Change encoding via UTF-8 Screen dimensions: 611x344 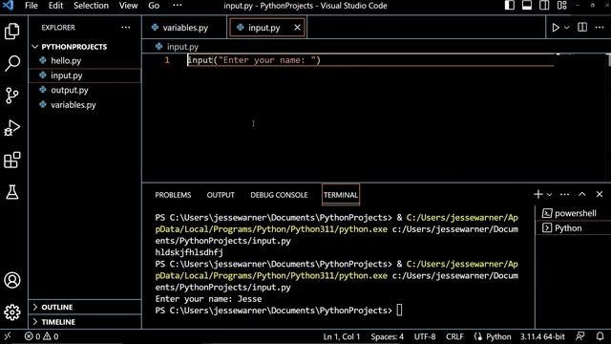425,336
